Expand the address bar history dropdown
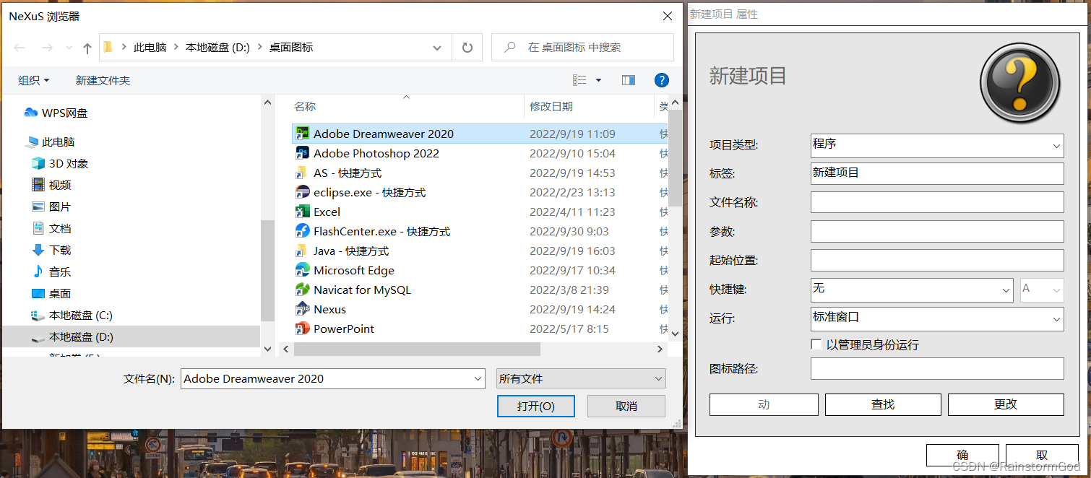The image size is (1091, 478). pos(437,48)
